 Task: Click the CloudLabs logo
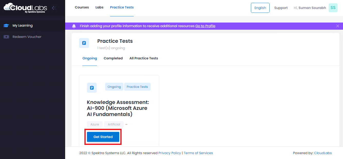coord(25,8)
